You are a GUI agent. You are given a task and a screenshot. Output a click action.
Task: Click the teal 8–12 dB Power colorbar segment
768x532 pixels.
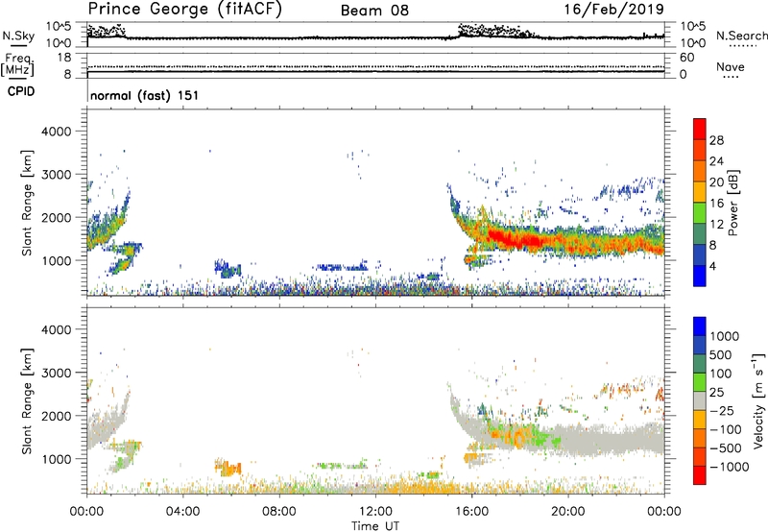coord(700,234)
